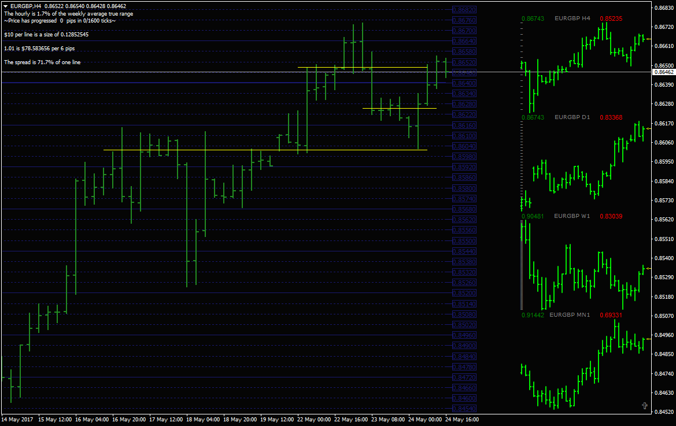Select the yellow line just above the 0.86460 level
Image resolution: width=676 pixels, height=426 pixels.
point(363,67)
